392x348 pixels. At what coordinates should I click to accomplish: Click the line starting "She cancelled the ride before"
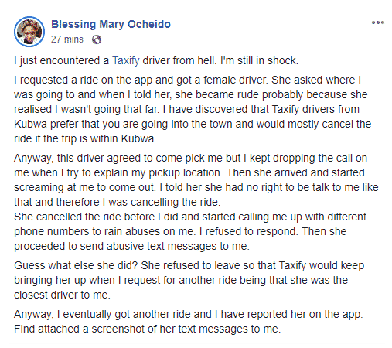190,217
